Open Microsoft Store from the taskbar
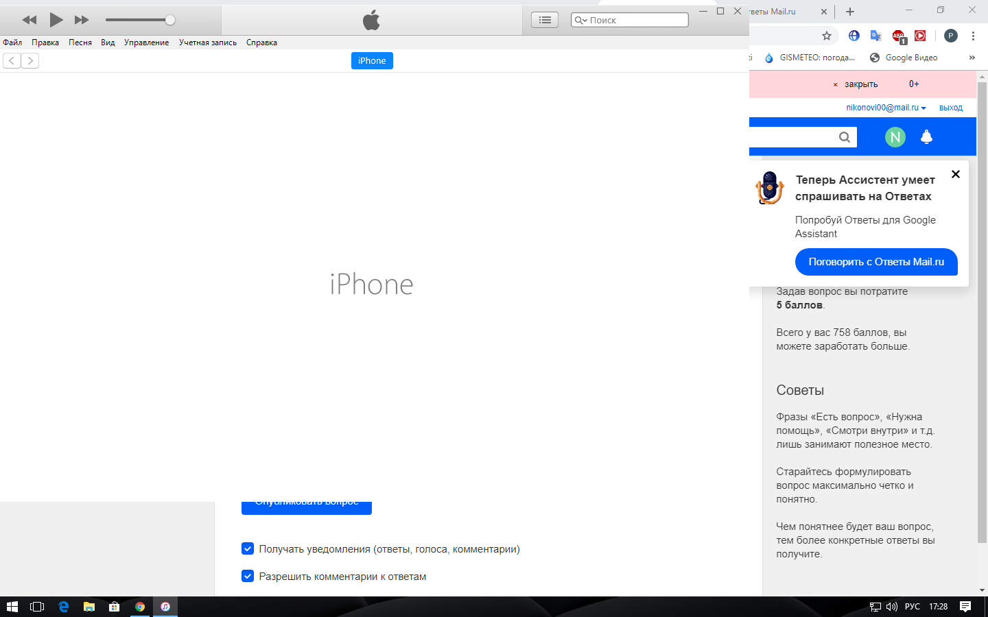 point(114,607)
